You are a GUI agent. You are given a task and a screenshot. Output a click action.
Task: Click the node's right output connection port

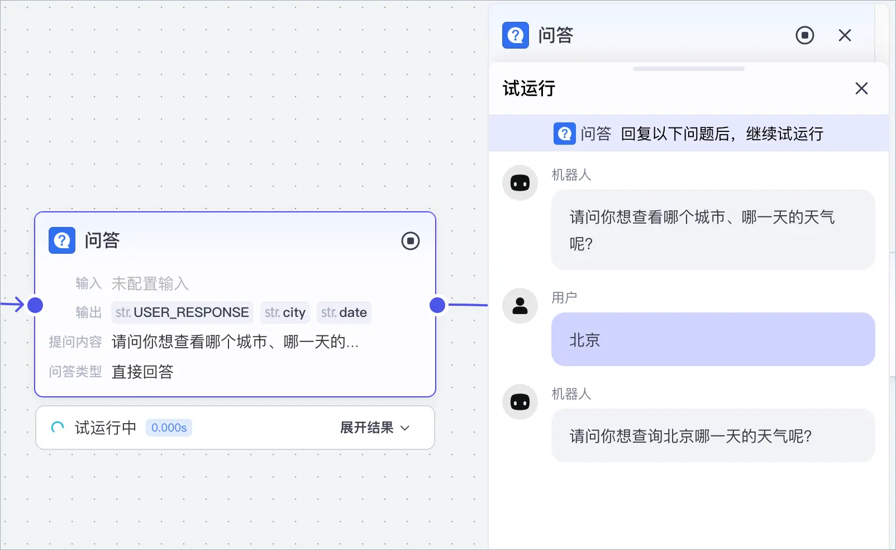pos(437,305)
